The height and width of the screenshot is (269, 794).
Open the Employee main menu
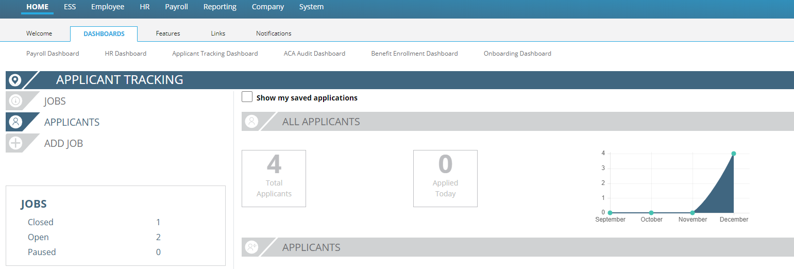pos(108,7)
